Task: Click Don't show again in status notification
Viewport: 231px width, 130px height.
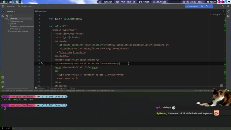Action: [94, 91]
